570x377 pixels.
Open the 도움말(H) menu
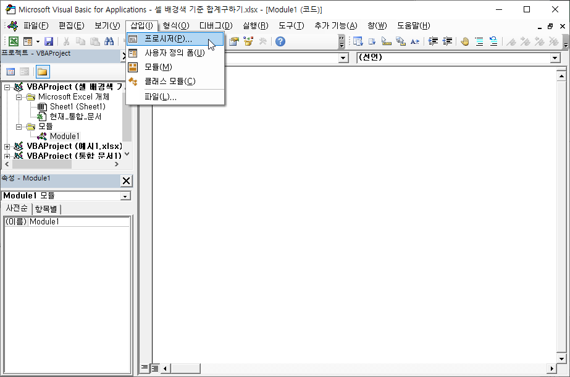click(x=414, y=26)
